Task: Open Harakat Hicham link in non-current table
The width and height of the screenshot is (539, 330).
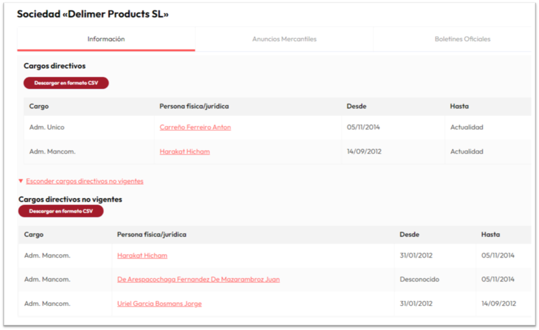Action: [142, 255]
